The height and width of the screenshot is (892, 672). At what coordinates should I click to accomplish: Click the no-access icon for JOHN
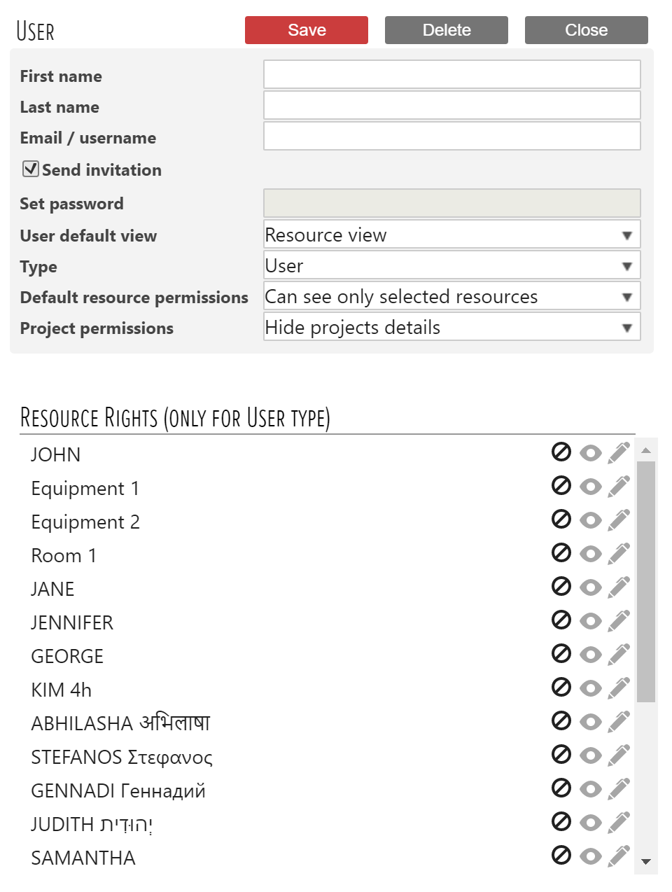click(561, 452)
